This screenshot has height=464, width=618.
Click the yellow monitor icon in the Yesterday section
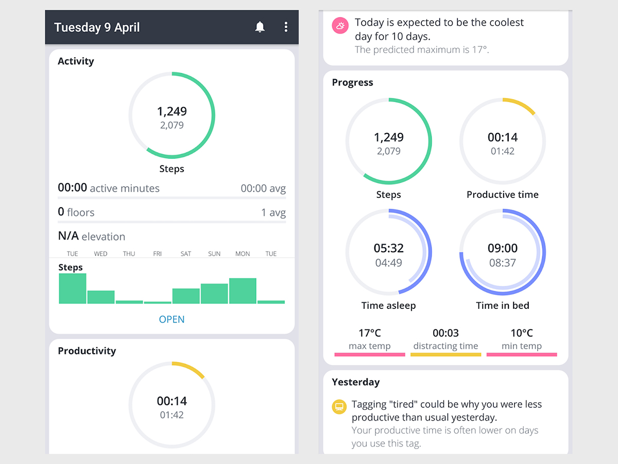coord(339,407)
